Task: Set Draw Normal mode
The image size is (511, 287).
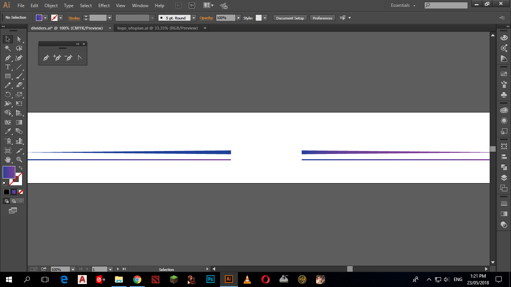Action: pos(6,201)
